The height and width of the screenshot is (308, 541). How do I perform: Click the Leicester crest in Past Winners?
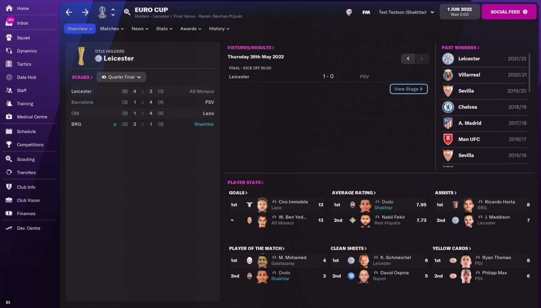coord(448,59)
